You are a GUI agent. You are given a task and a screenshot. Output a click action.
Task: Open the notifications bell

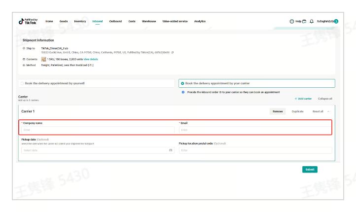(x=312, y=21)
